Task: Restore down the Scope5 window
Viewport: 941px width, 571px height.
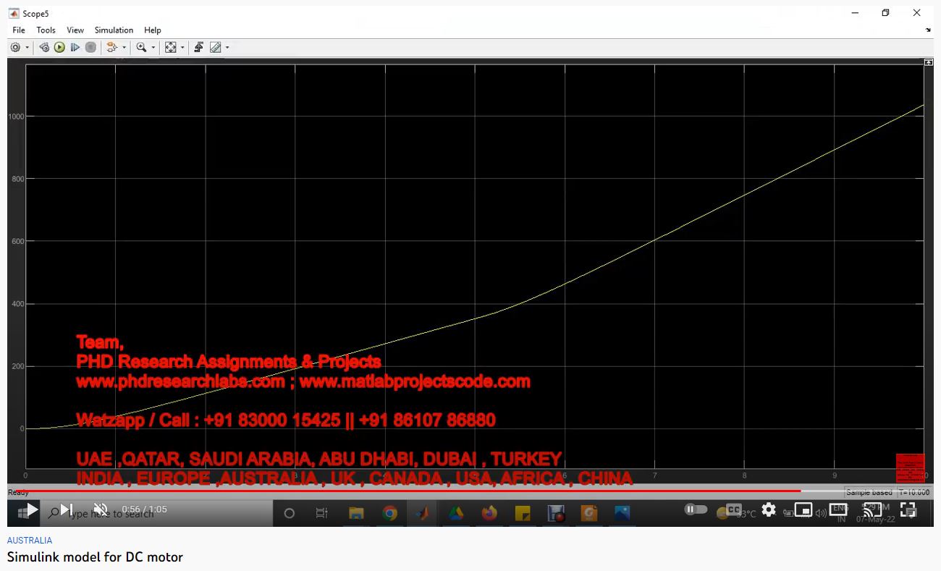Action: tap(885, 13)
